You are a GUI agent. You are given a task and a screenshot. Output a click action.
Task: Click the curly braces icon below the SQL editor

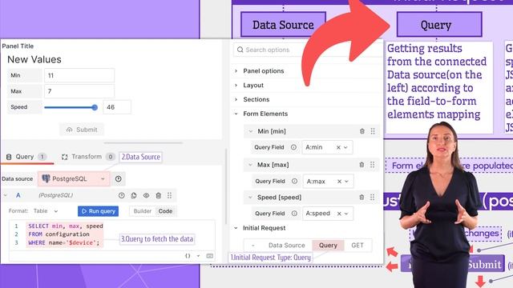188,256
